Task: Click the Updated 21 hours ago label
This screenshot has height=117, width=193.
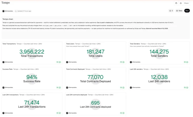Action: tap(23, 11)
